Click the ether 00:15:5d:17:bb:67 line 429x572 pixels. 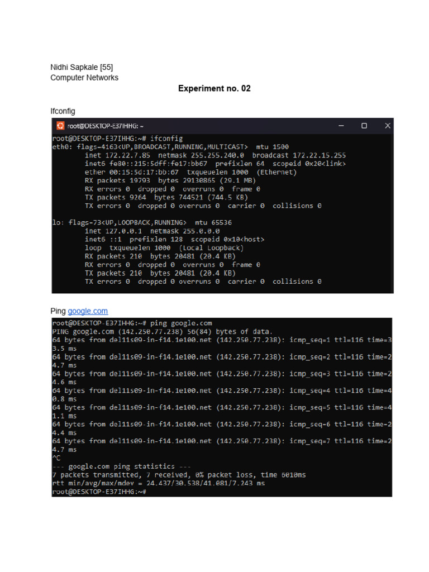click(x=191, y=172)
